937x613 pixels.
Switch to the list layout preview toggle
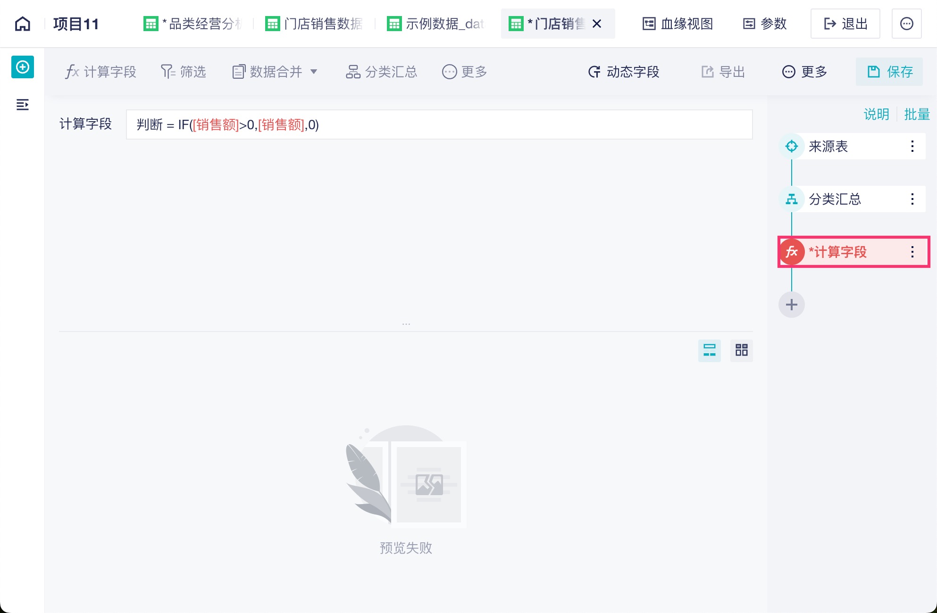point(709,350)
